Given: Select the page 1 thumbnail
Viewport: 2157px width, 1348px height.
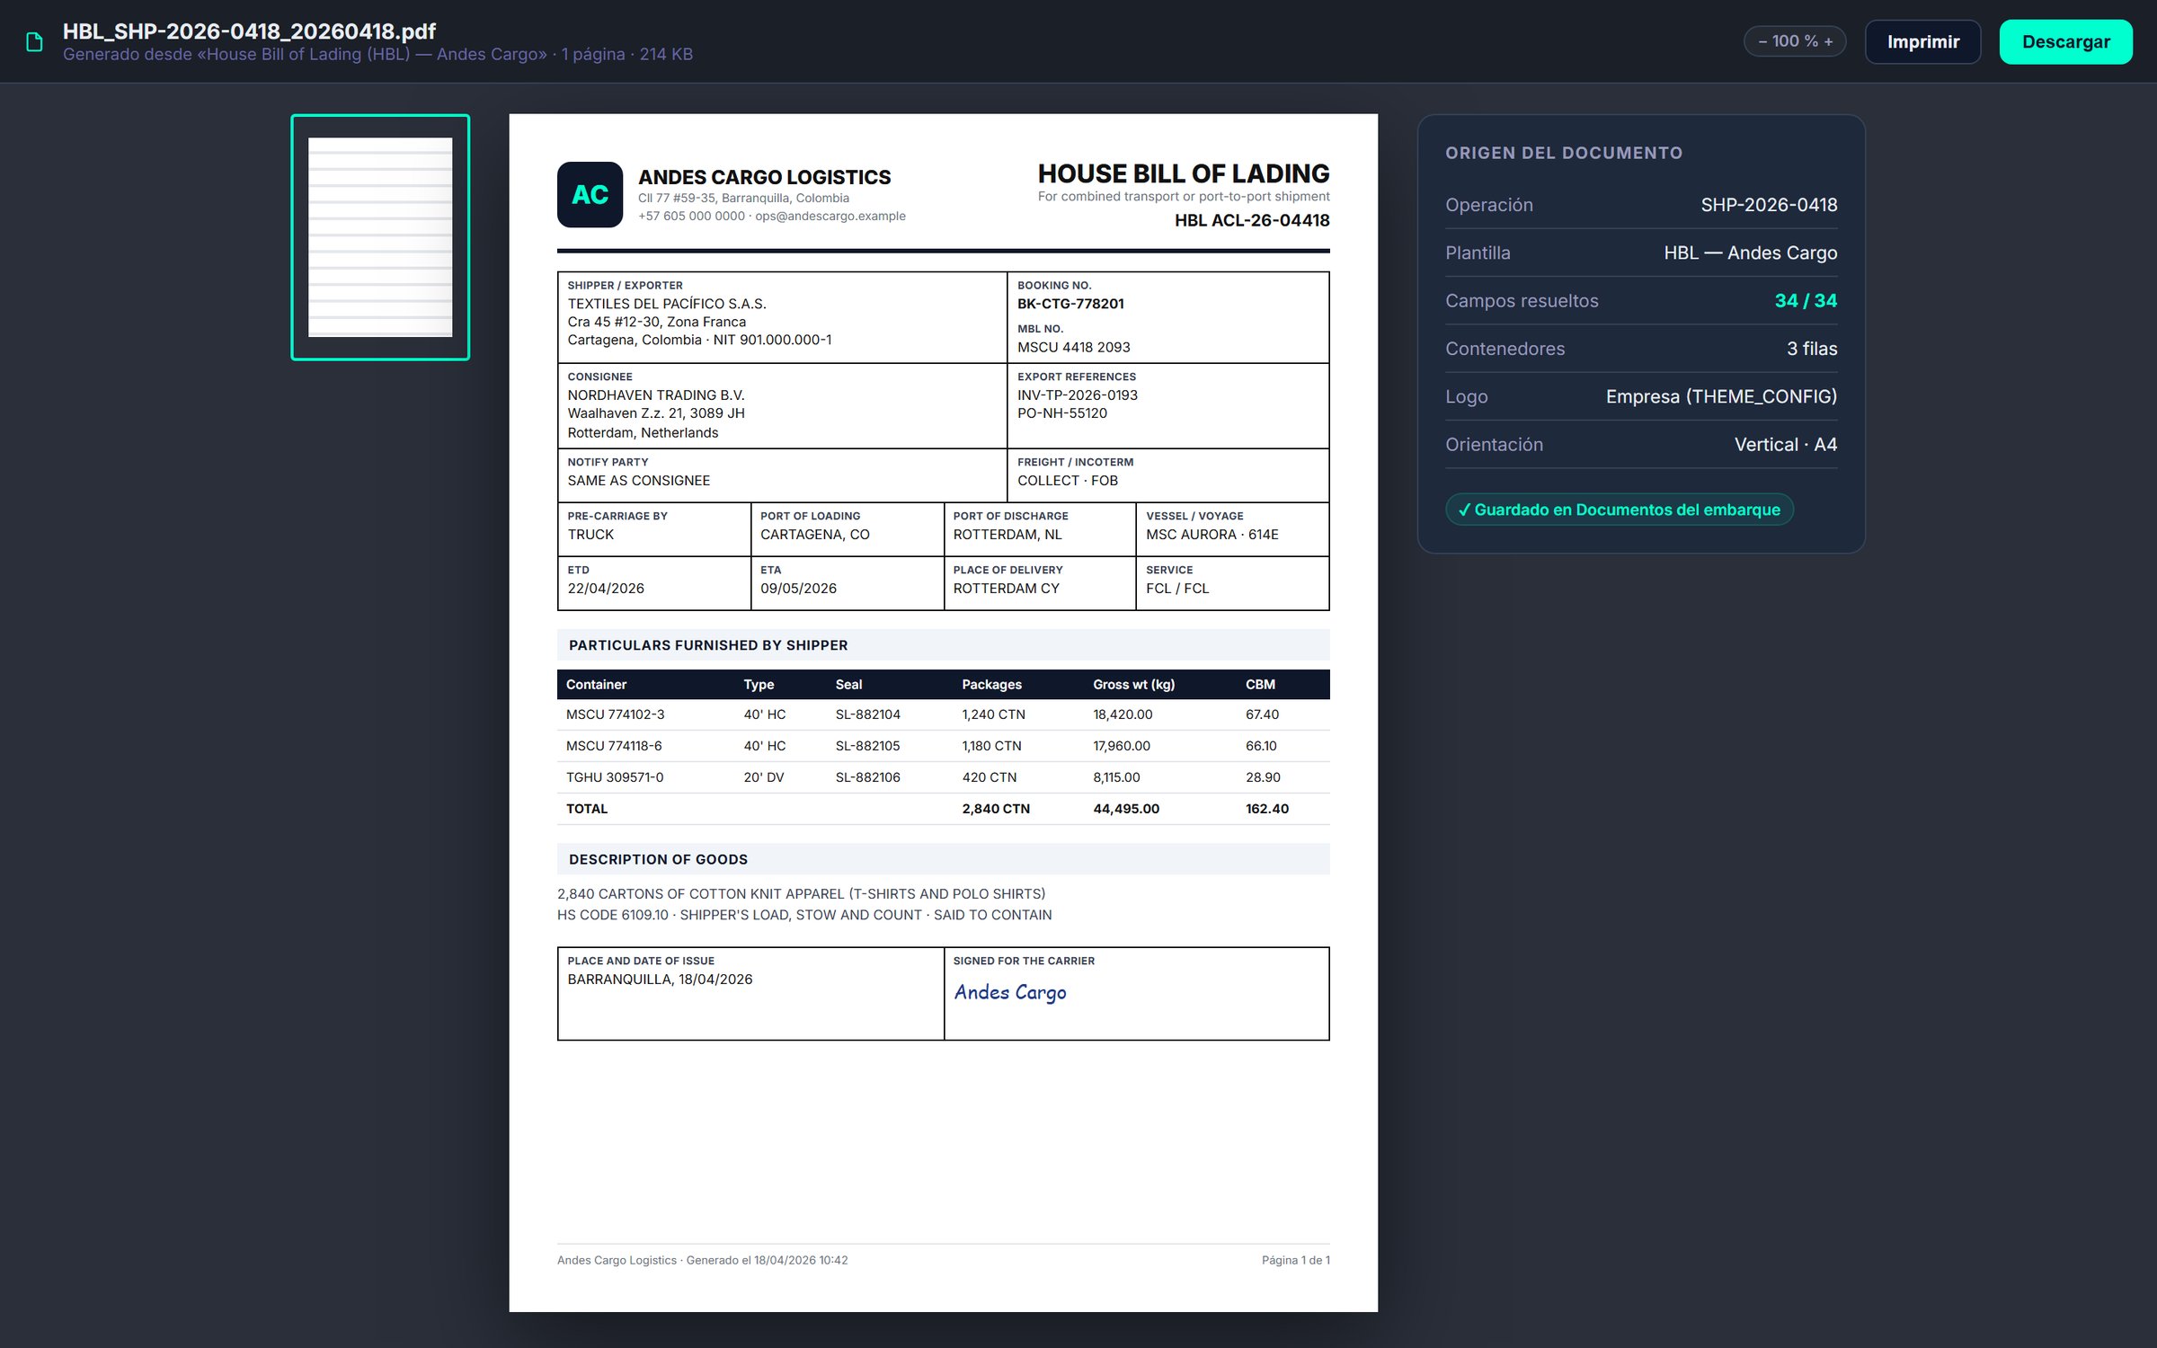Looking at the screenshot, I should click(x=380, y=237).
